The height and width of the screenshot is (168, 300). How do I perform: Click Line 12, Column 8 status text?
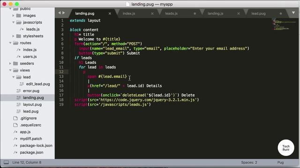point(27,162)
